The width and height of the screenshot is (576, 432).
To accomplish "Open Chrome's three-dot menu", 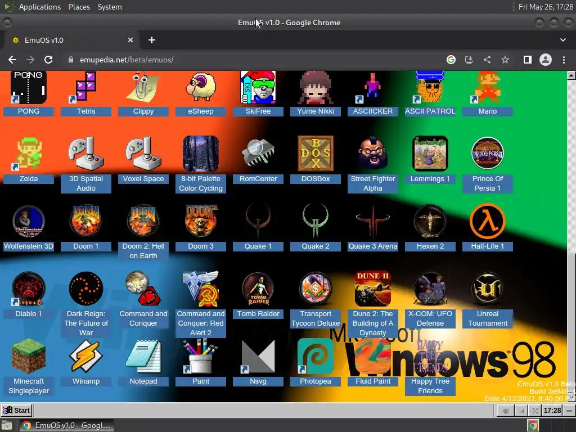I will tap(564, 60).
